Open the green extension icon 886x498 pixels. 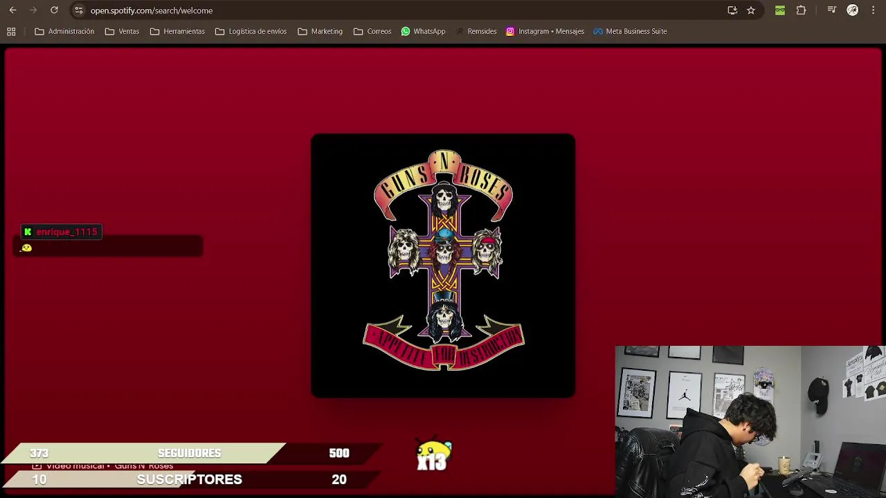coord(780,10)
